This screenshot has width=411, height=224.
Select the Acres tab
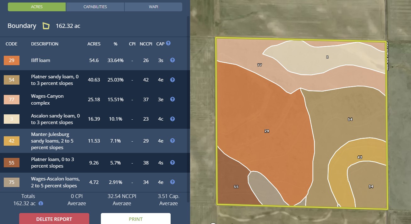pos(37,7)
